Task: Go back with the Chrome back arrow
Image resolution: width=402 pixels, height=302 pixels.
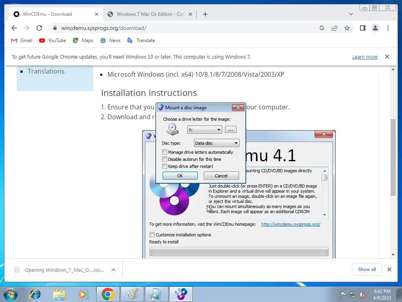Action: pos(14,28)
